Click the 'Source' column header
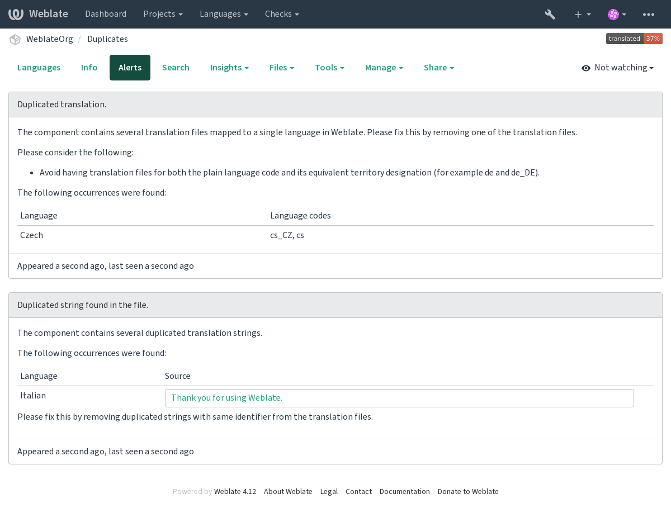The height and width of the screenshot is (513, 671). 178,376
